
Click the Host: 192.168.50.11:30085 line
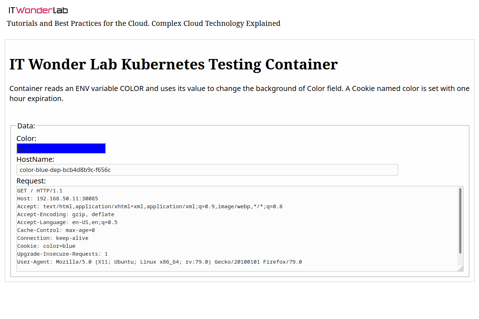(58, 199)
